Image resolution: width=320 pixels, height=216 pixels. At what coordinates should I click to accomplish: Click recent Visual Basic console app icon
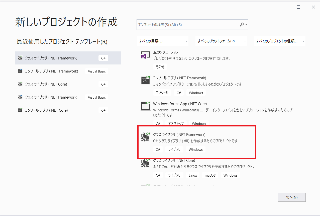click(x=20, y=71)
